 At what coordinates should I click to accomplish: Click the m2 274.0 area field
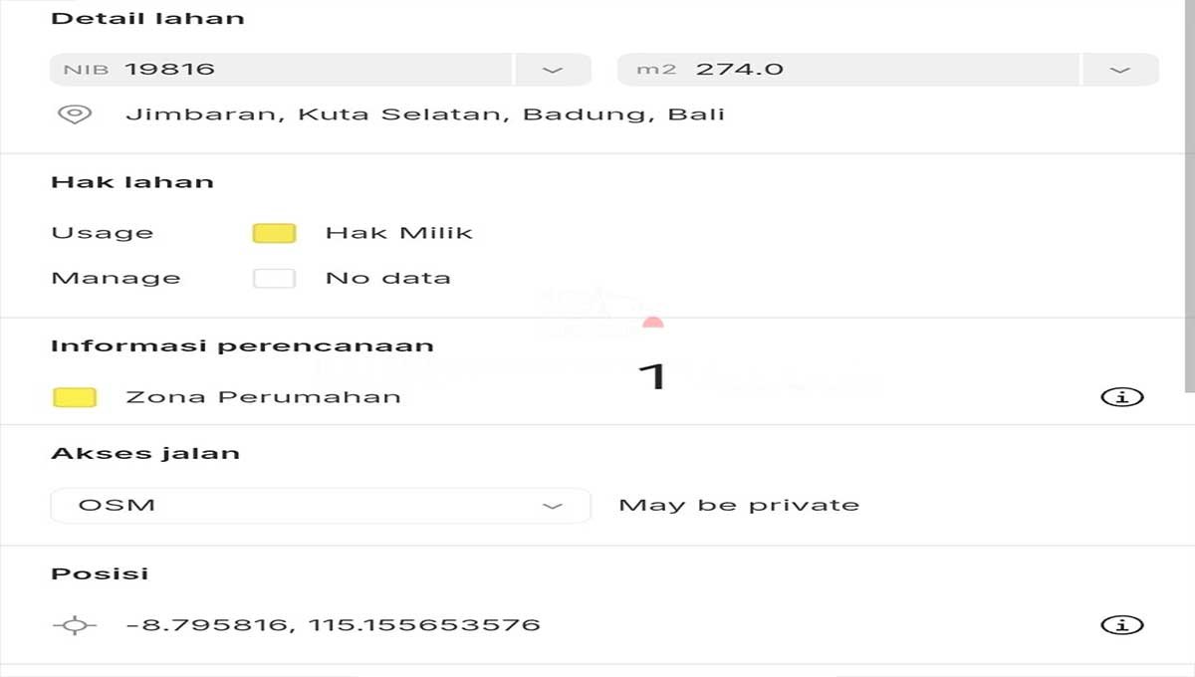point(848,70)
